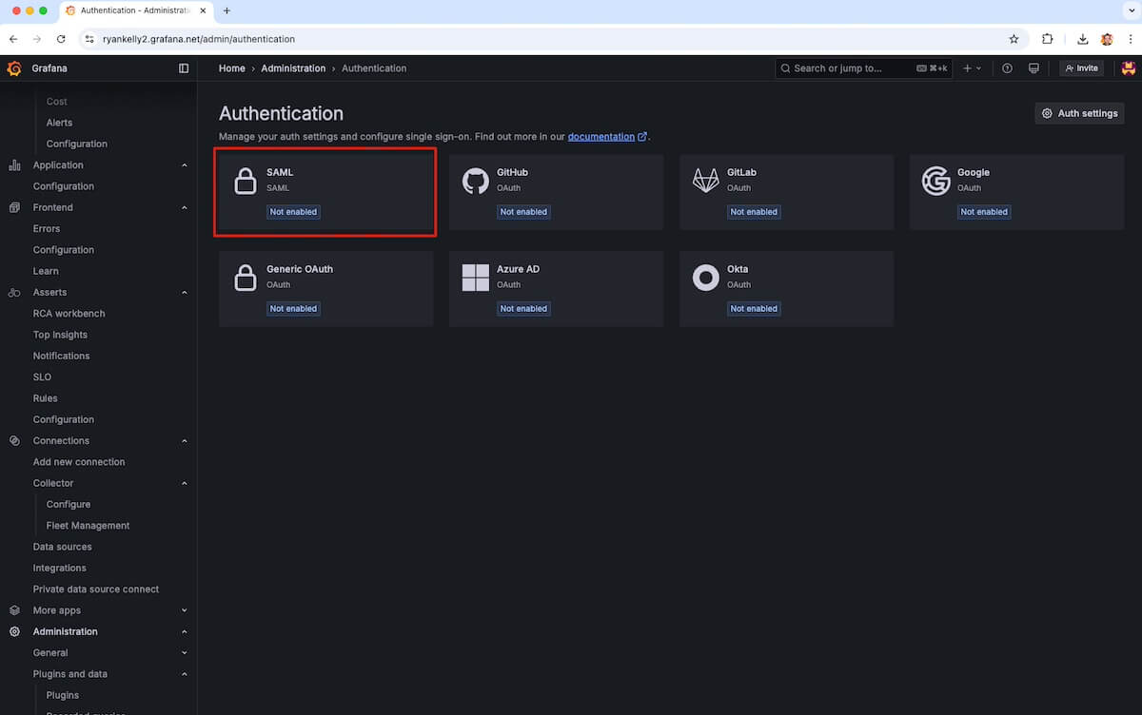Open Private data source connect
Image resolution: width=1142 pixels, height=715 pixels.
tap(96, 589)
